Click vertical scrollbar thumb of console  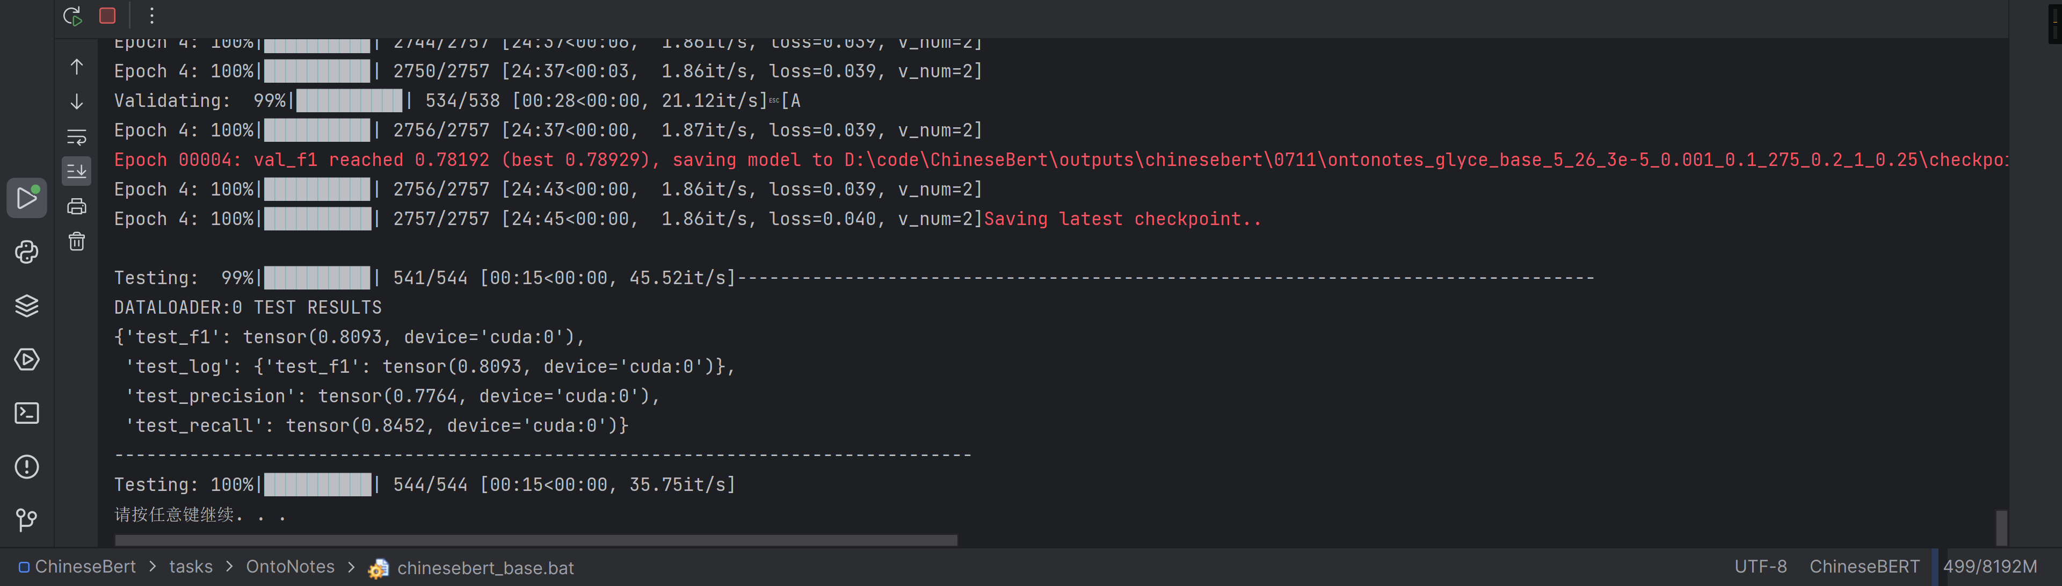tap(2001, 527)
